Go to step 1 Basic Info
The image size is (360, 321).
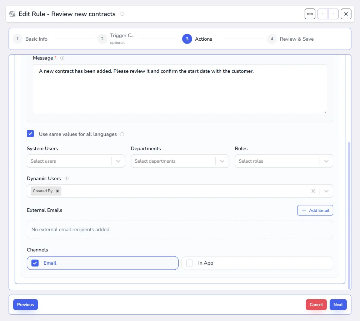pos(30,39)
